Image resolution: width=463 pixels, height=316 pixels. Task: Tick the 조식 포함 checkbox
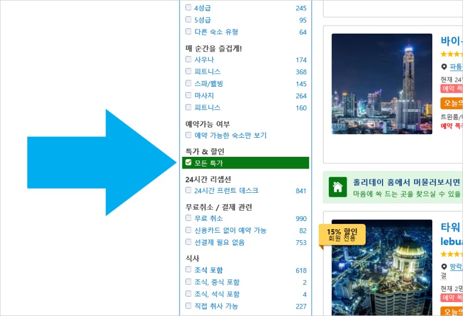(189, 269)
